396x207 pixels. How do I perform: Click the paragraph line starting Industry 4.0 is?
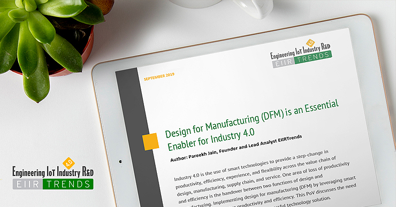[252, 165]
